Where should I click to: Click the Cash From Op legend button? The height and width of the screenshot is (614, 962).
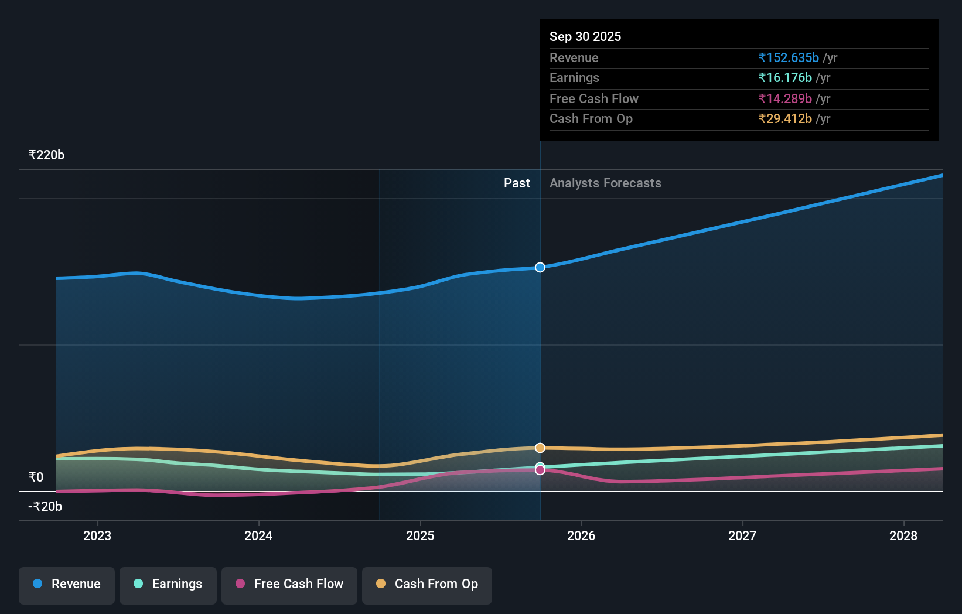427,585
